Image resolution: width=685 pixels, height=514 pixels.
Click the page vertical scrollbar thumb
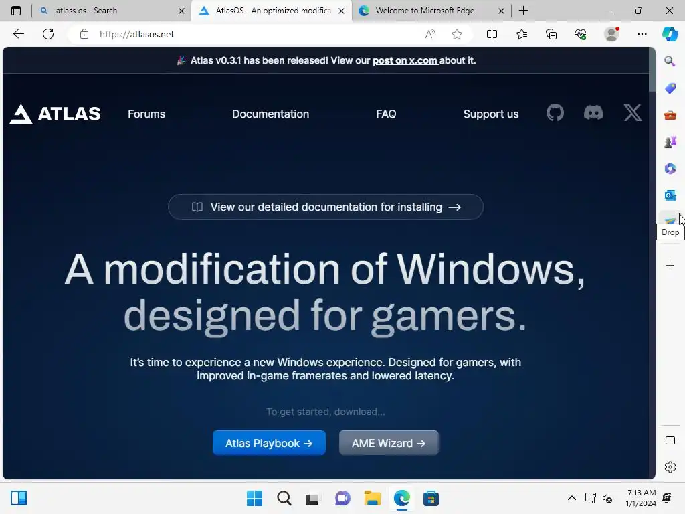point(652,71)
